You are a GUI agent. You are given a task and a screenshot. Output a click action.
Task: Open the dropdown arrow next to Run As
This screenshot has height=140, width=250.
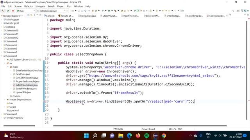tap(112, 11)
